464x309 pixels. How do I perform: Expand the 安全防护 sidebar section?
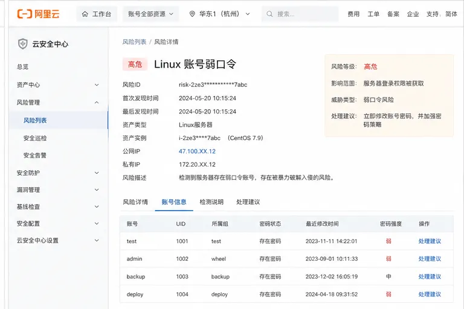pyautogui.click(x=58, y=173)
